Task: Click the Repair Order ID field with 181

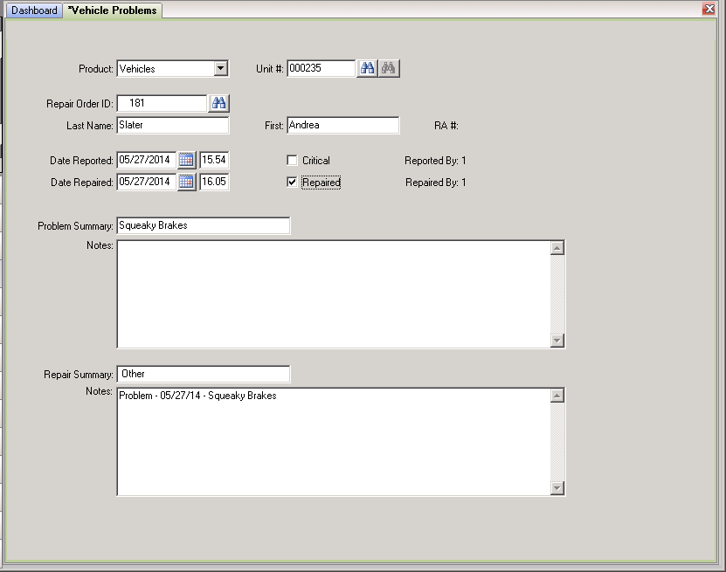Action: [162, 103]
